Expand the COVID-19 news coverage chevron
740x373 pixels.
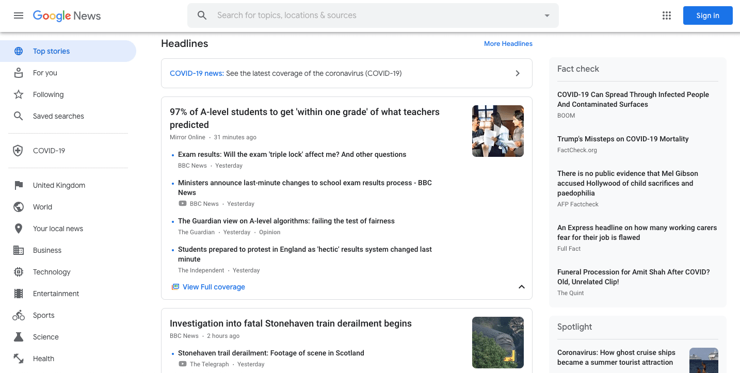(x=517, y=73)
